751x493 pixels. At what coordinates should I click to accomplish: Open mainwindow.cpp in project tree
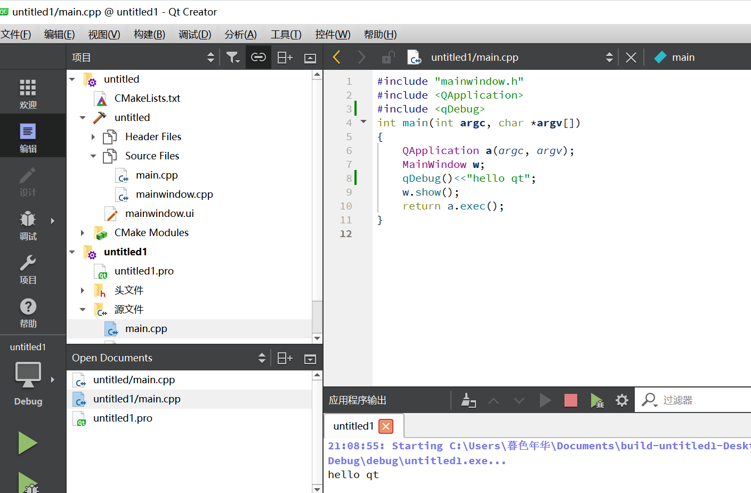(174, 194)
